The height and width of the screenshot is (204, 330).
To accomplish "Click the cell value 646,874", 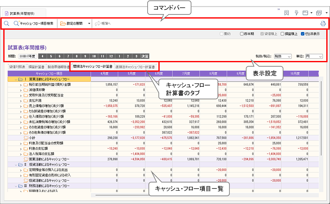I will pos(248,84).
